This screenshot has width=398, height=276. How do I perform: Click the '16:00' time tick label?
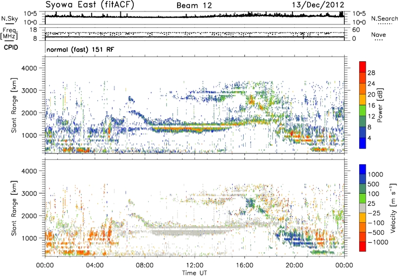tap(244, 266)
